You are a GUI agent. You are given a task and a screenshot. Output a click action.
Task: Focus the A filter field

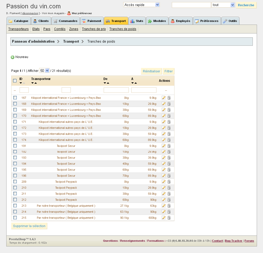coord(144,90)
